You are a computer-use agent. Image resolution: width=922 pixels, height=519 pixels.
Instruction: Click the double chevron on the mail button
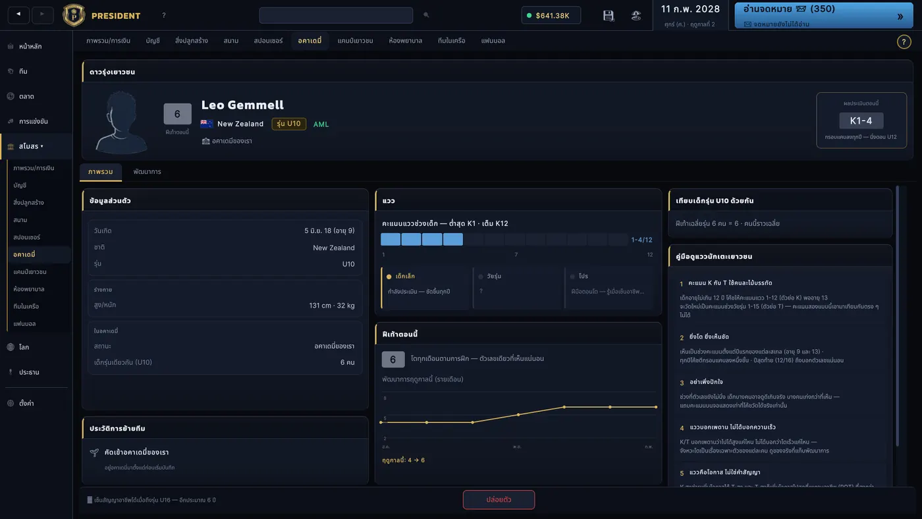(x=900, y=16)
